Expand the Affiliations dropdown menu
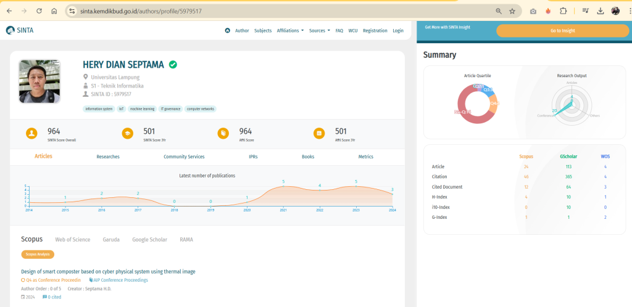 (x=290, y=30)
